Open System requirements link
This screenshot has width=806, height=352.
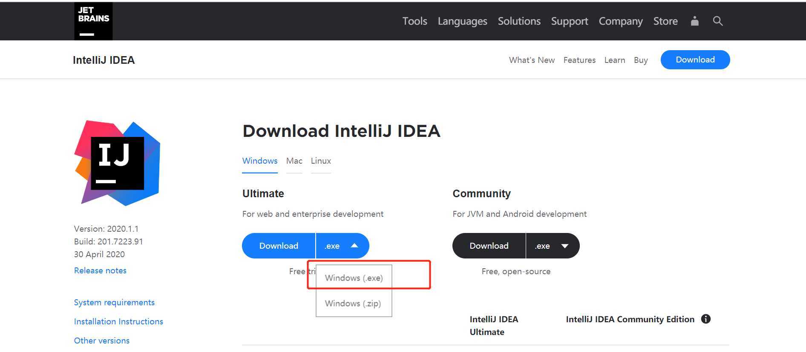point(114,303)
